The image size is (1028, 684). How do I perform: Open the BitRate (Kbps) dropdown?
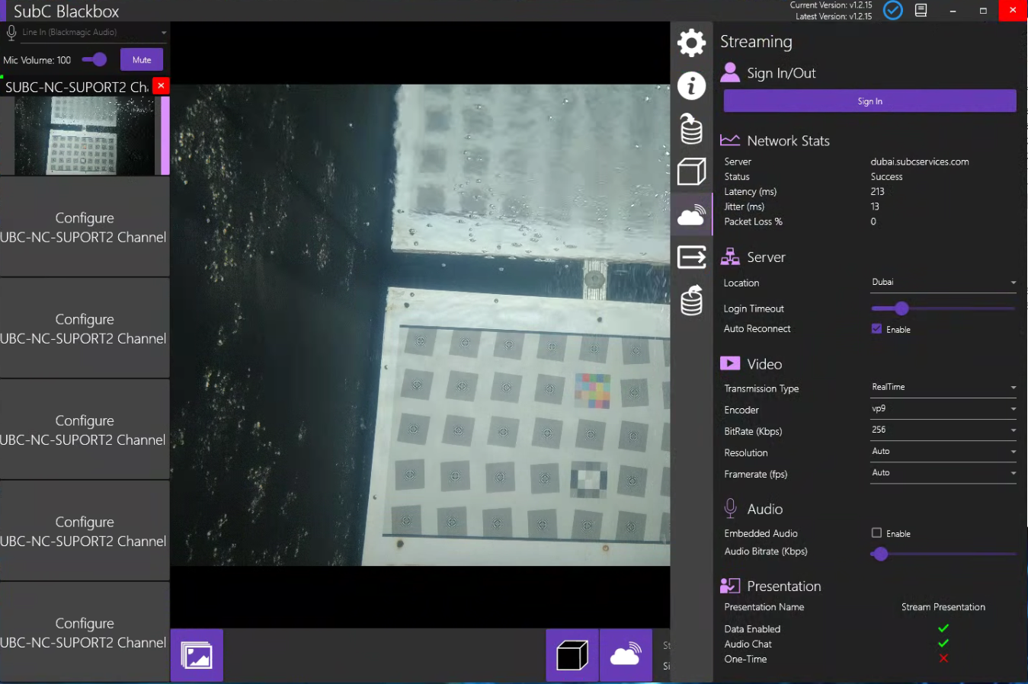(943, 430)
